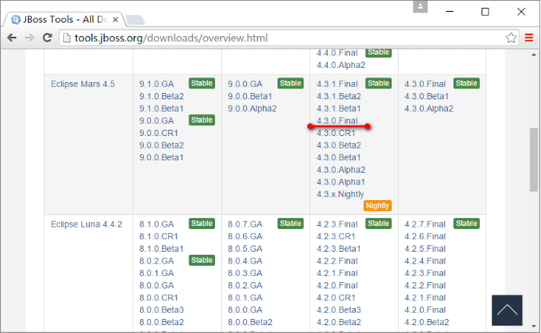The image size is (541, 333).
Task: Open the 8.0.6.GA link
Action: 245,237
